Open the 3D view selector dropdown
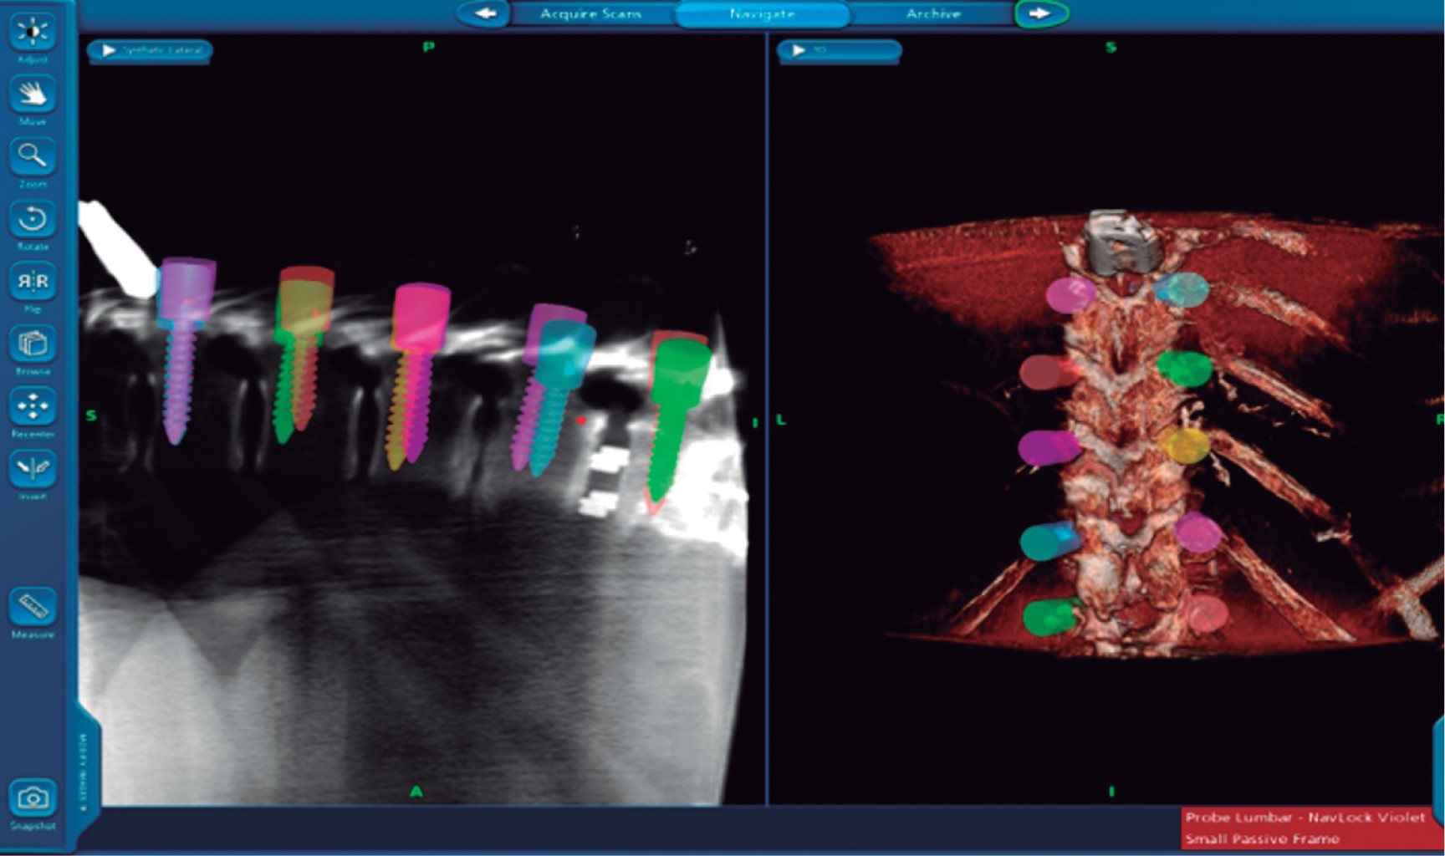Image resolution: width=1445 pixels, height=856 pixels. point(839,51)
